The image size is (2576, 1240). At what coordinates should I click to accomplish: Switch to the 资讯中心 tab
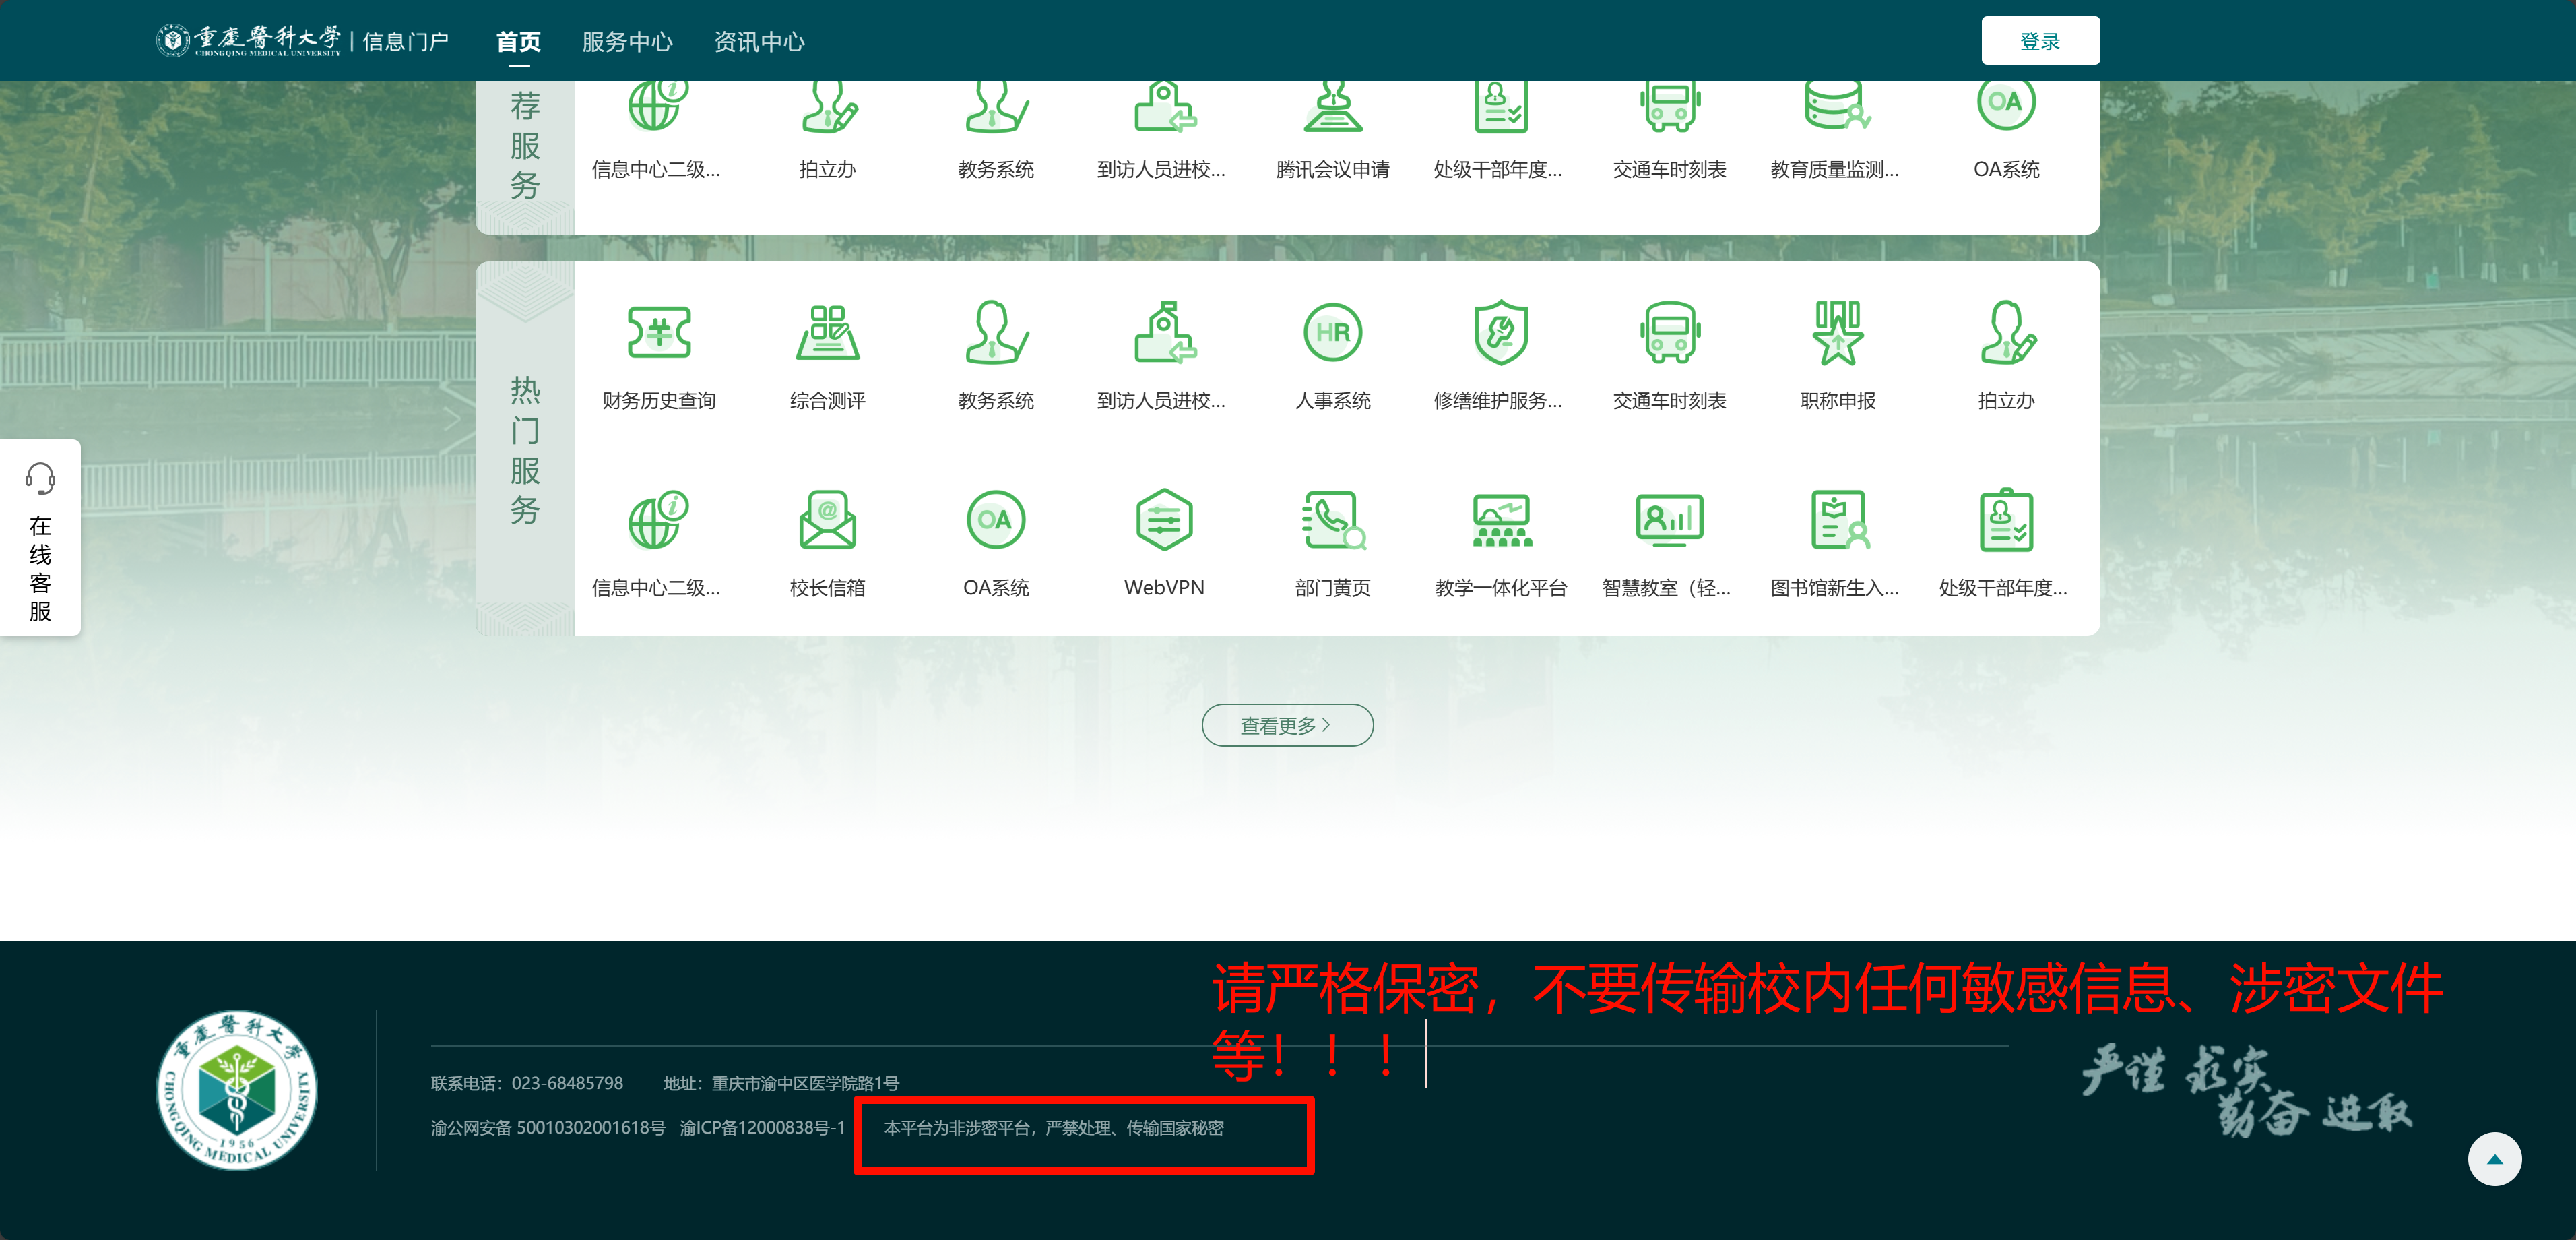pos(759,42)
